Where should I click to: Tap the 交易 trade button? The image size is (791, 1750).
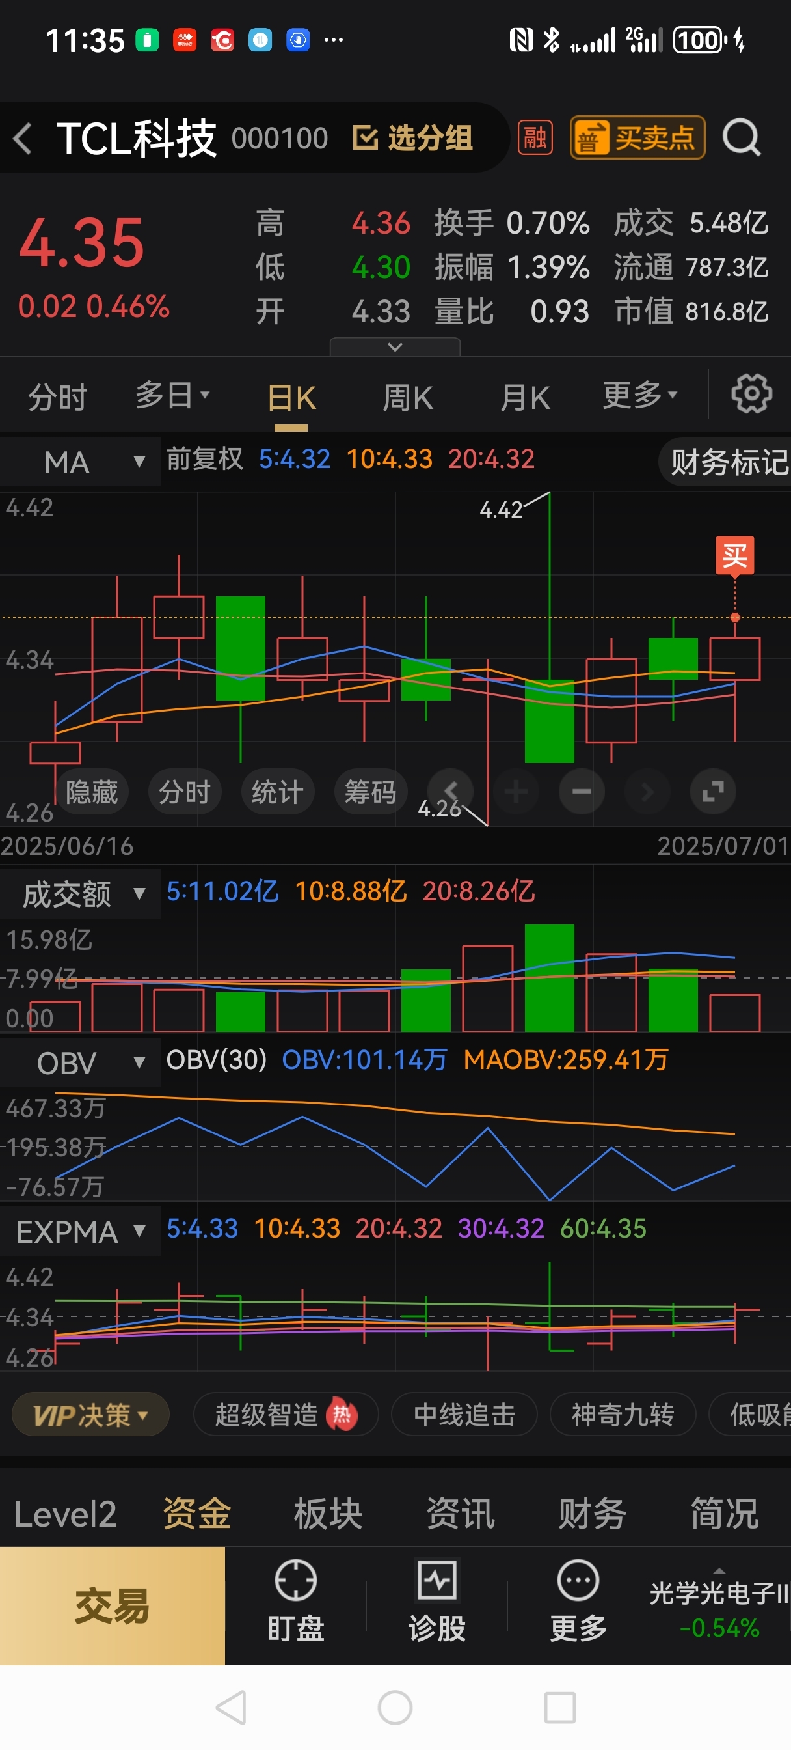[x=112, y=1606]
